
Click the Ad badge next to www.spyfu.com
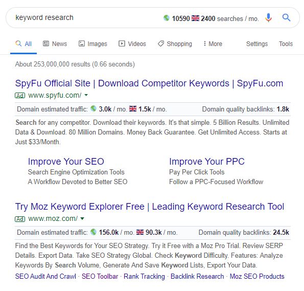click(20, 96)
